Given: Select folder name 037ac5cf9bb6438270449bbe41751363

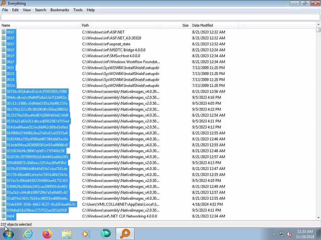Looking at the screenshot, I should point(37,180).
